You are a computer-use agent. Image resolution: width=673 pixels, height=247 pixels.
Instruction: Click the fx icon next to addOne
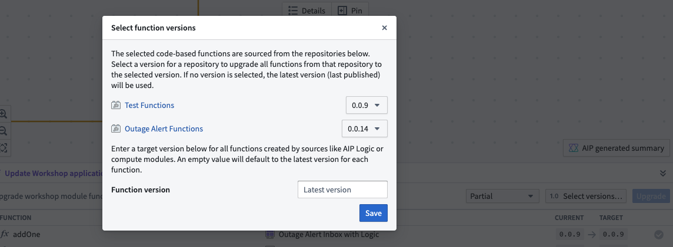(x=5, y=234)
